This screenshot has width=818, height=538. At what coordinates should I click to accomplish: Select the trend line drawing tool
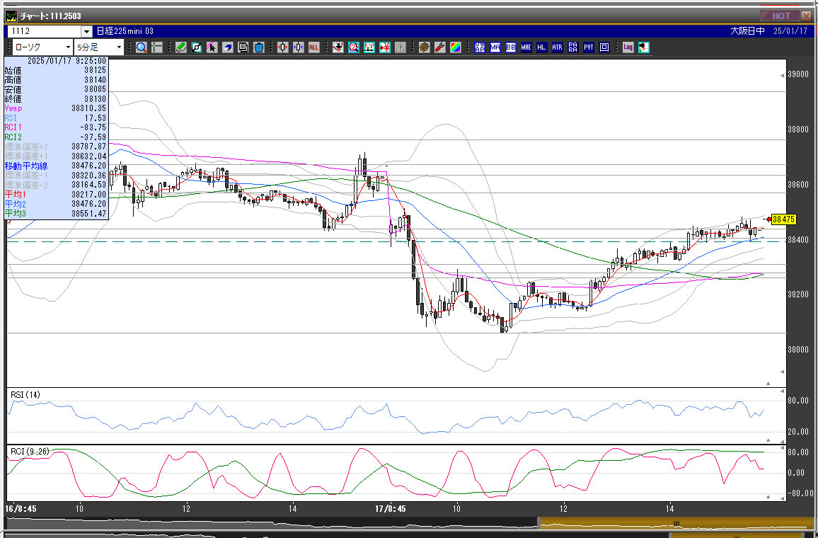point(196,47)
